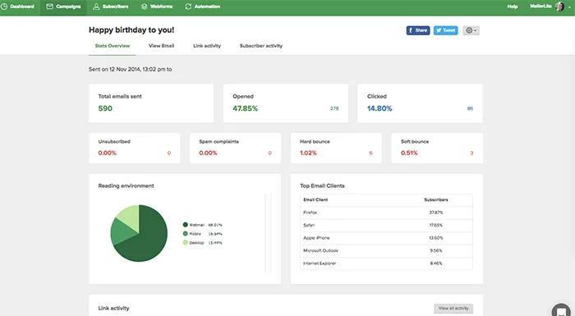Screen dimensions: 575x316
Task: Switch to the View Email tab
Action: (x=161, y=46)
